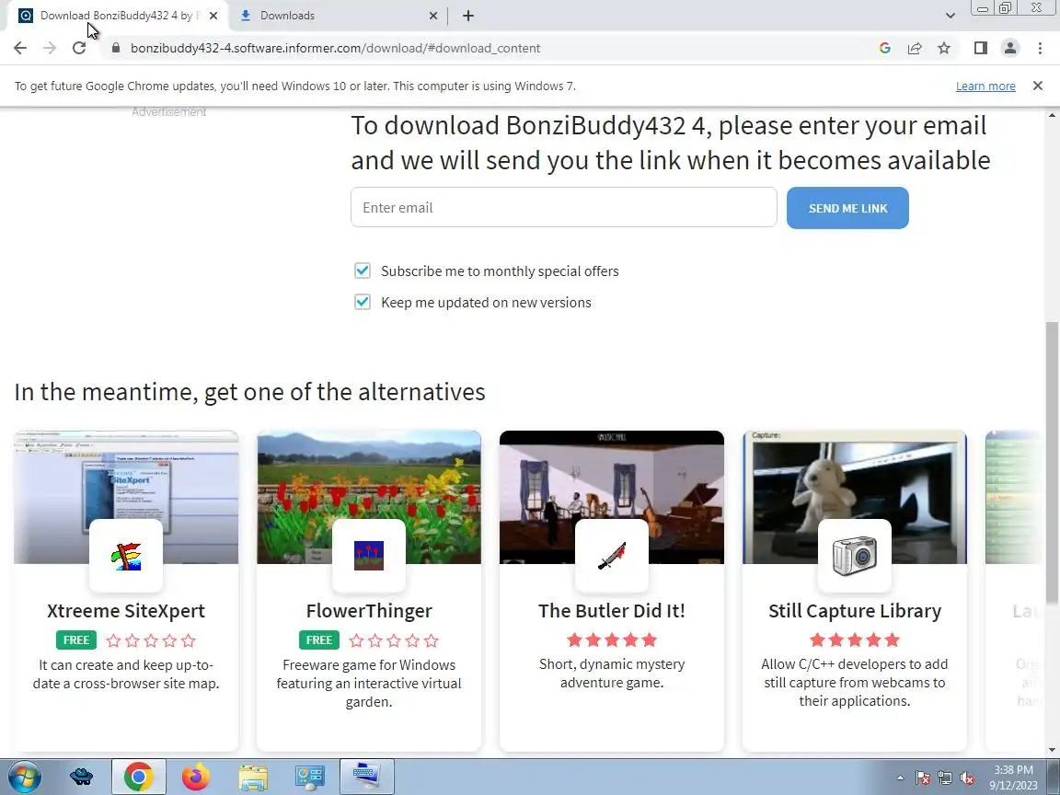Open The Butler Did It! title link
Image resolution: width=1060 pixels, height=795 pixels.
click(612, 610)
